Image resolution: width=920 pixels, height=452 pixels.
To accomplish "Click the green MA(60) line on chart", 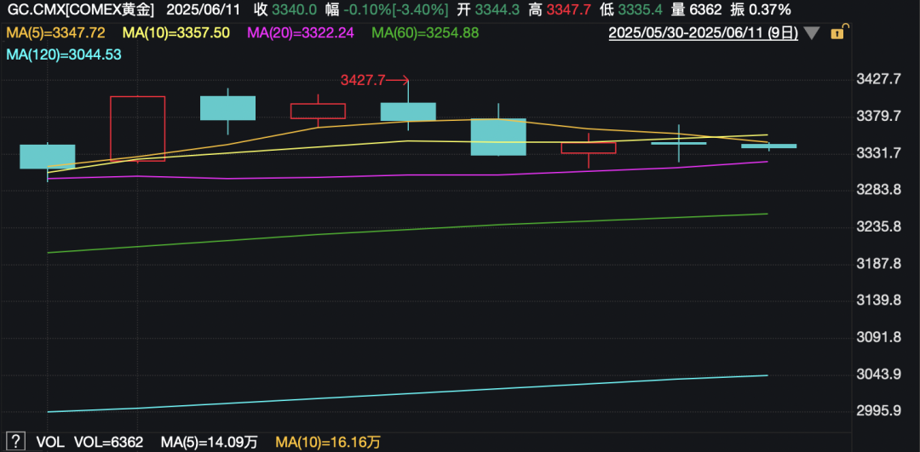I will (x=426, y=228).
